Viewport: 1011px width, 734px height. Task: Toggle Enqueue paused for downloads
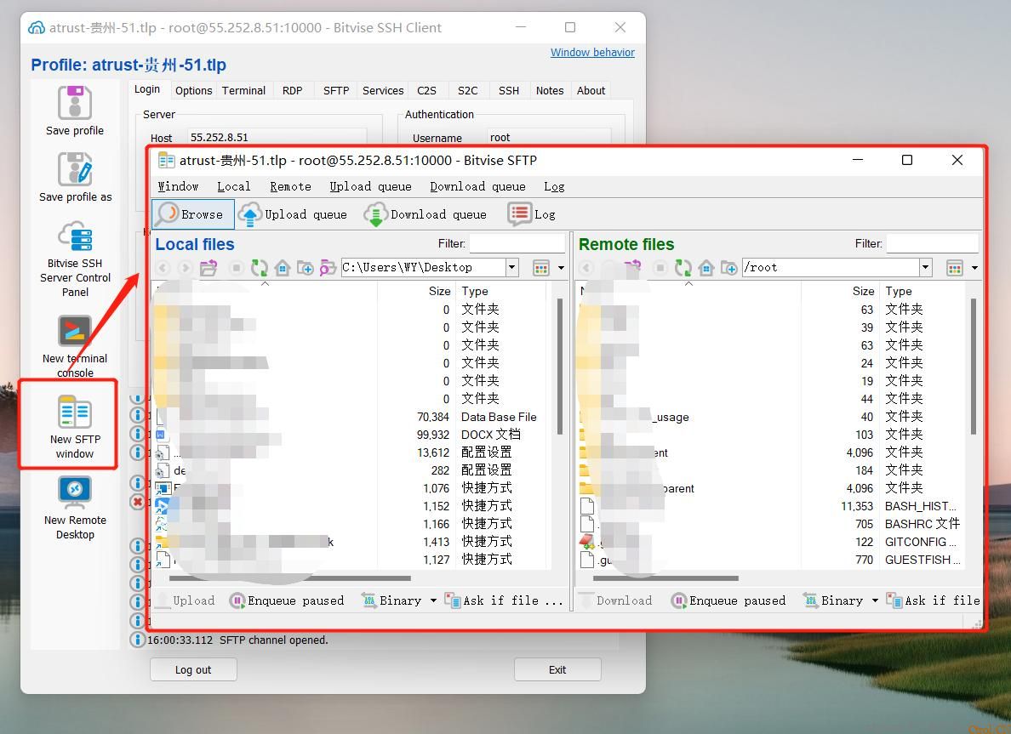pyautogui.click(x=728, y=600)
